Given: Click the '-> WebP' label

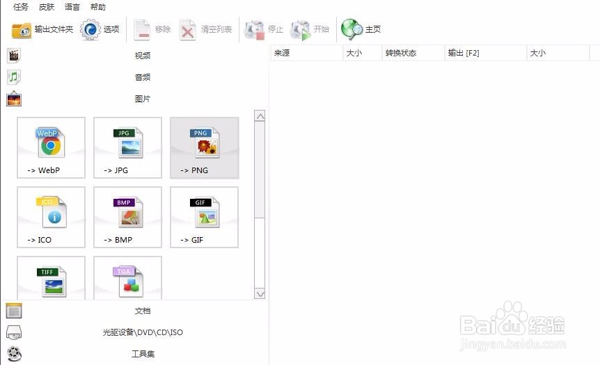Looking at the screenshot, I should tap(44, 170).
